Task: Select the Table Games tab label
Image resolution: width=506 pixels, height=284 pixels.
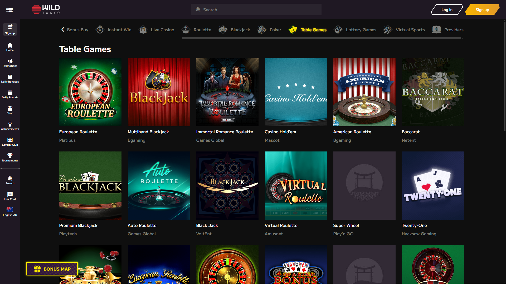Action: 314,30
